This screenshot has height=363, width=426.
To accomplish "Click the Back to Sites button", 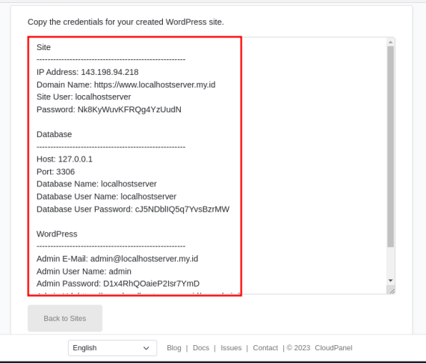I will pos(65,318).
